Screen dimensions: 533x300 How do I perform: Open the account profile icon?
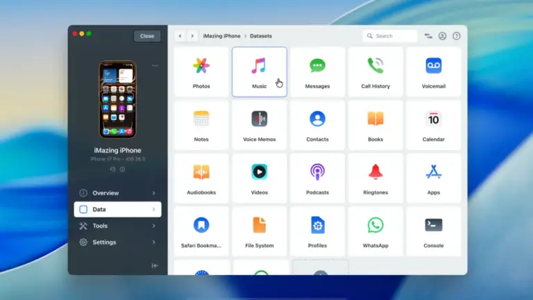pyautogui.click(x=442, y=36)
